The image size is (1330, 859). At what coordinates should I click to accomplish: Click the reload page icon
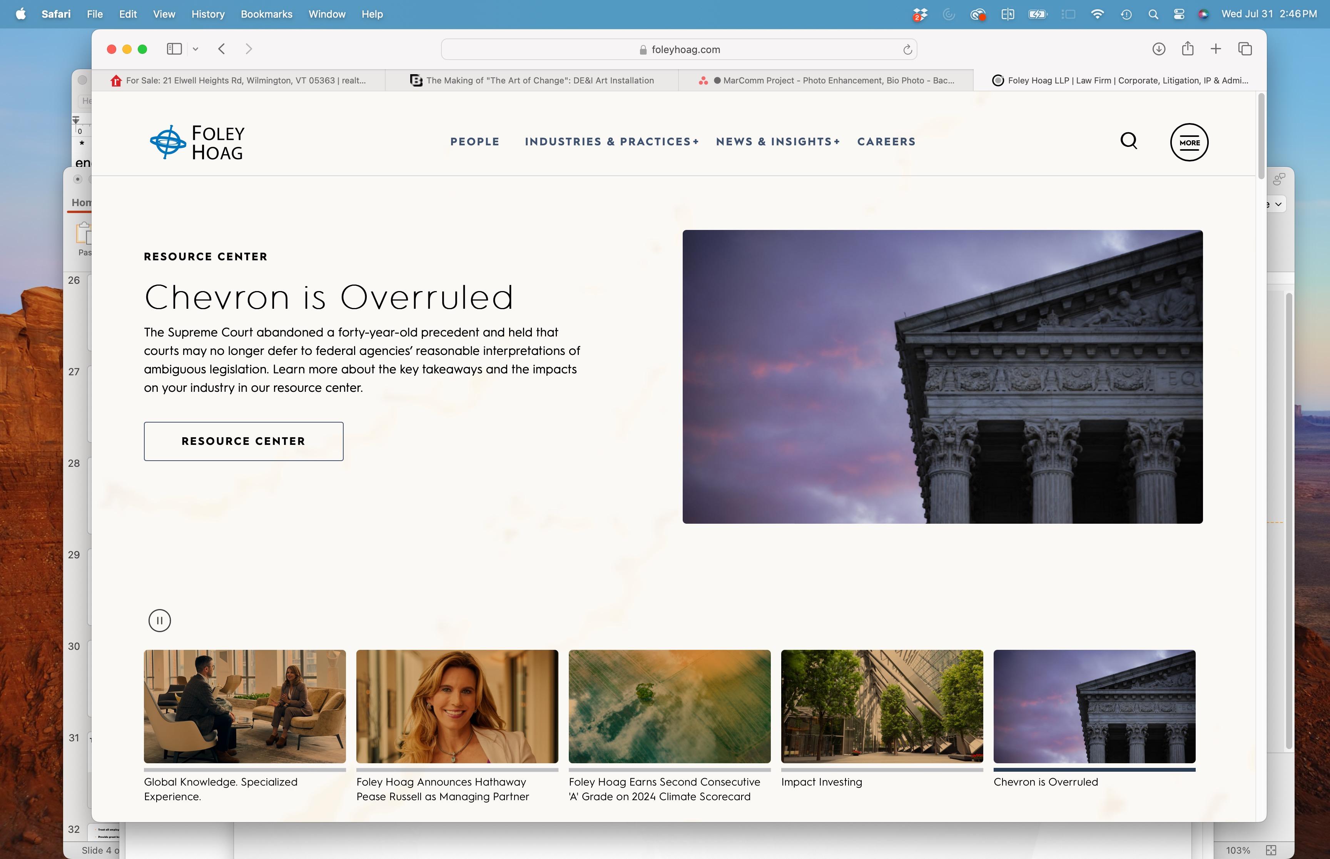pos(907,50)
